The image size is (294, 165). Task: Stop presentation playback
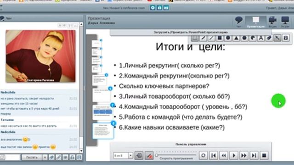(x=264, y=155)
